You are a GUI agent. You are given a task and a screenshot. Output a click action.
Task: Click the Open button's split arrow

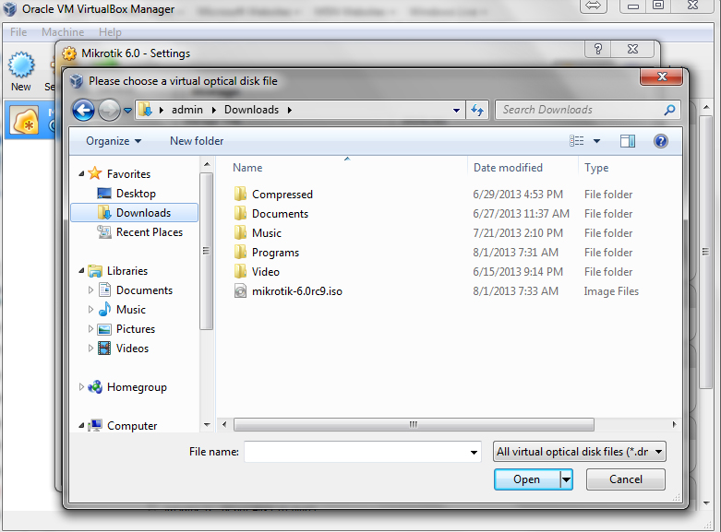(567, 479)
